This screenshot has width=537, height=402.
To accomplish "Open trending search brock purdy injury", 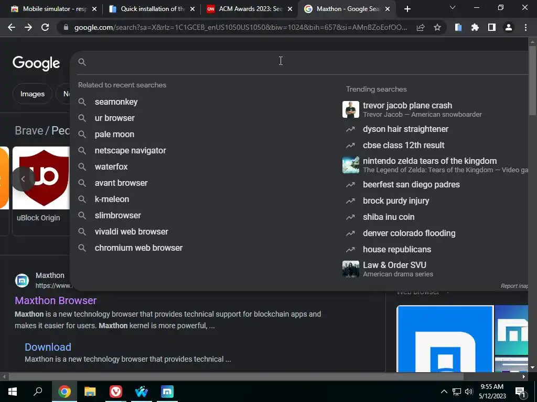I will point(396,200).
